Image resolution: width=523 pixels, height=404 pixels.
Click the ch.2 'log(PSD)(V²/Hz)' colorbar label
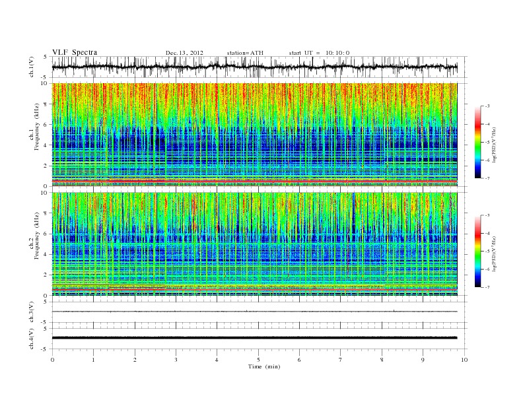(x=494, y=253)
